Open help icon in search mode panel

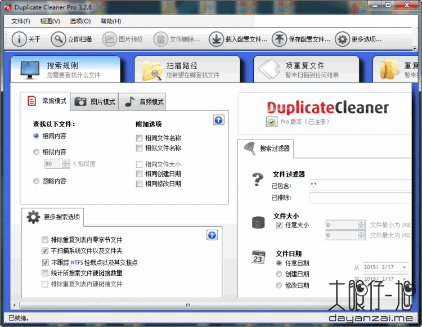click(x=218, y=120)
